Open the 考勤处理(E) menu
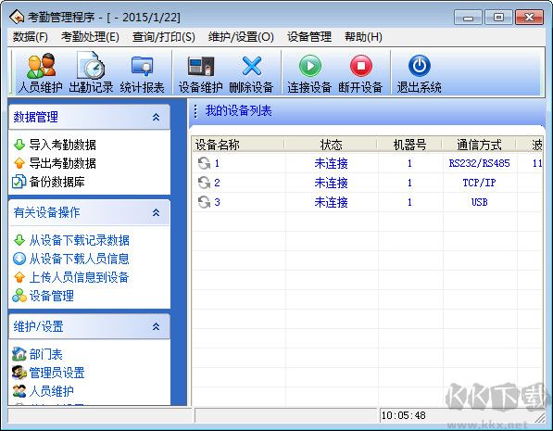Viewport: 553px width, 431px height. [90, 37]
